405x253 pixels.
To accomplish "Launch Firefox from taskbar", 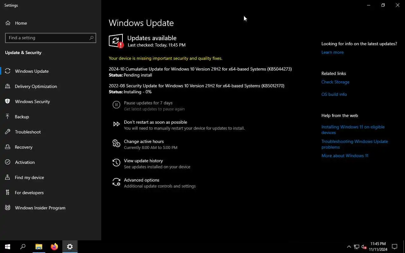I will click(54, 247).
